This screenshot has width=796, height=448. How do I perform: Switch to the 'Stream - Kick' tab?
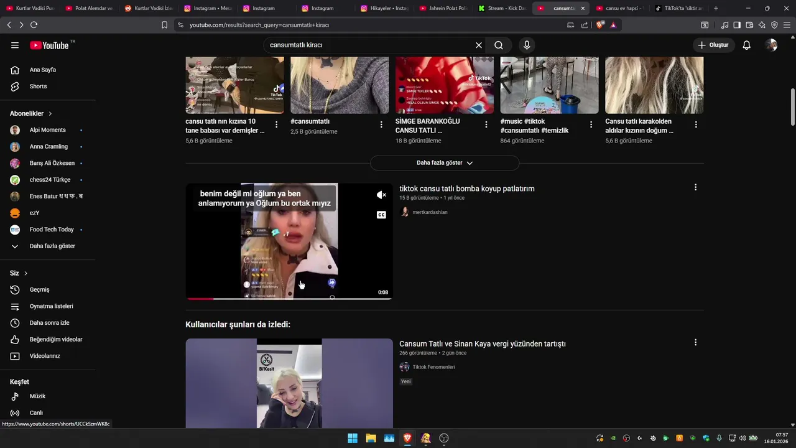502,8
